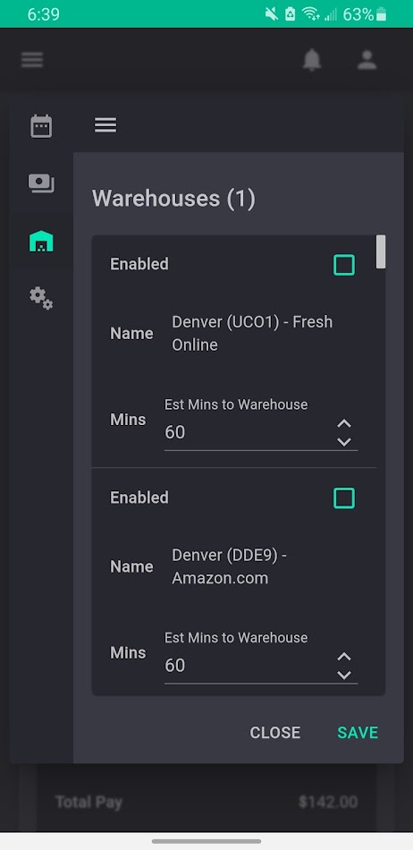413x850 pixels.
Task: Open the top-left dimmed hamburger menu
Action: 32,60
